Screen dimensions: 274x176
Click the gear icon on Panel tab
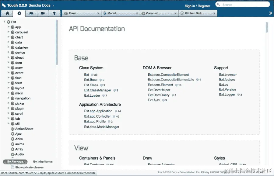(66, 13)
